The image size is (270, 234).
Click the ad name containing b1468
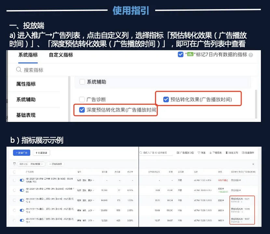49,180
